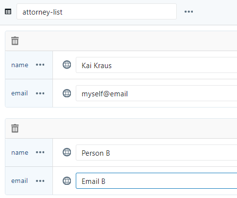Edit the attorney-list name field
This screenshot has width=237, height=198.
pyautogui.click(x=97, y=12)
